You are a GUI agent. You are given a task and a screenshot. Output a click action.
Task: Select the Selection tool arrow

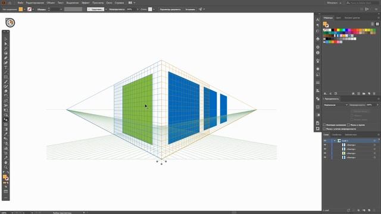point(5,39)
